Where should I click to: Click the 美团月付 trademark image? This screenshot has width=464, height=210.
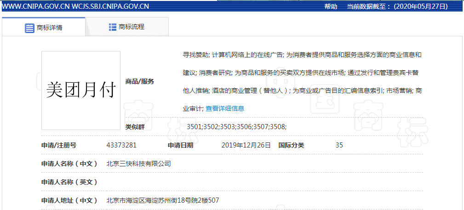point(81,91)
